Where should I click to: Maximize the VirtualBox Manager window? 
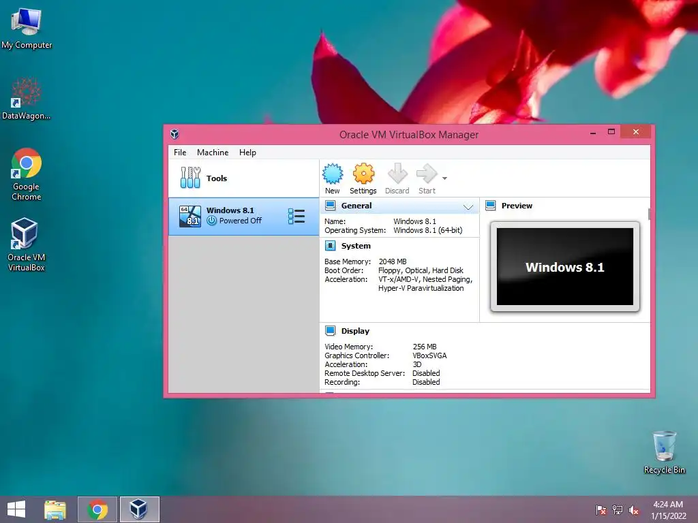(611, 132)
